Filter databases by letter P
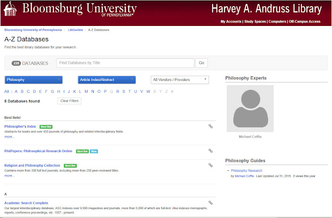Image resolution: width=332 pixels, height=218 pixels. click(x=105, y=91)
